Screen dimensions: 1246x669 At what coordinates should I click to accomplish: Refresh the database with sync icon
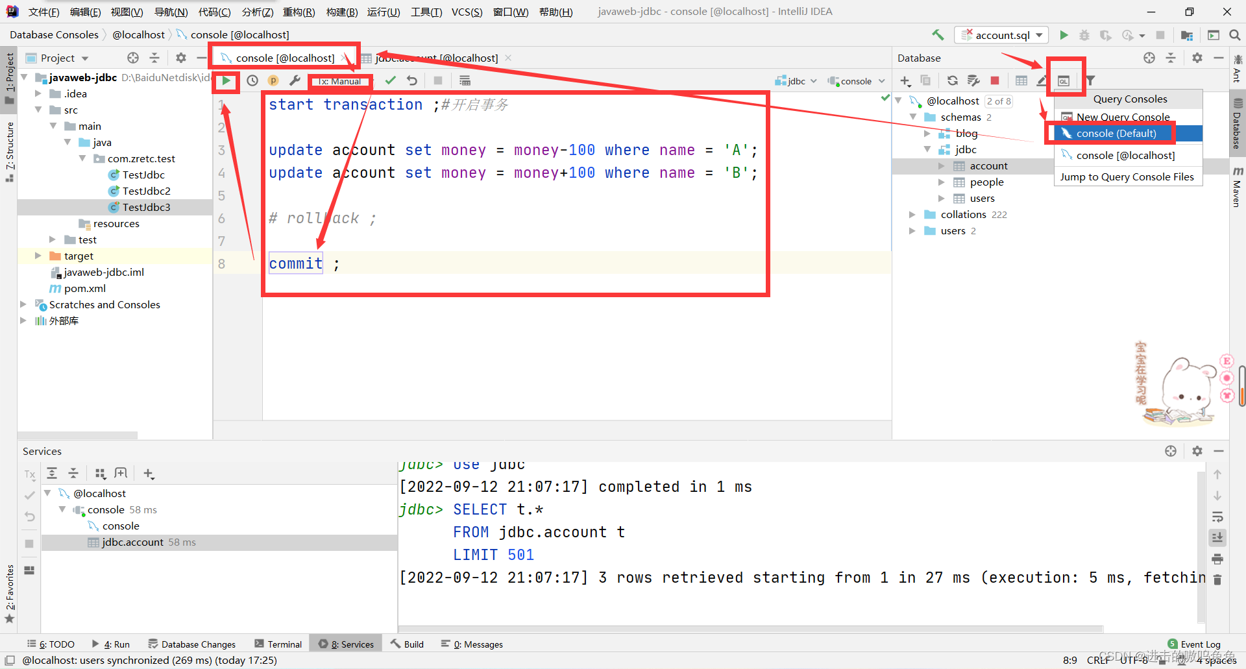pyautogui.click(x=952, y=80)
